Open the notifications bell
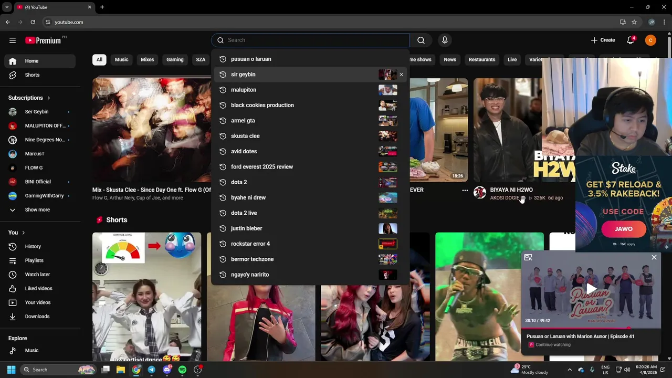This screenshot has width=672, height=378. [631, 40]
